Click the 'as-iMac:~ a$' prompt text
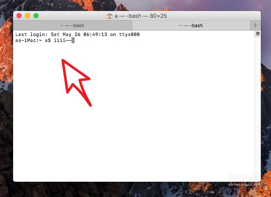The height and width of the screenshot is (197, 271). click(x=33, y=40)
